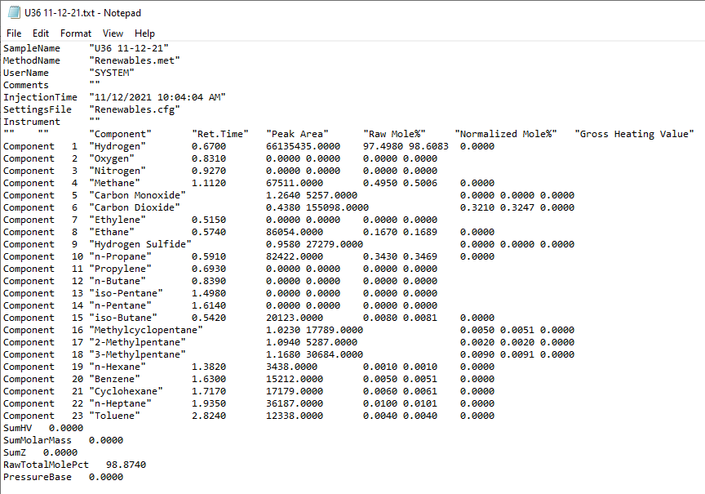Click Cyclohexane peak area 17179.0000

pos(295,391)
